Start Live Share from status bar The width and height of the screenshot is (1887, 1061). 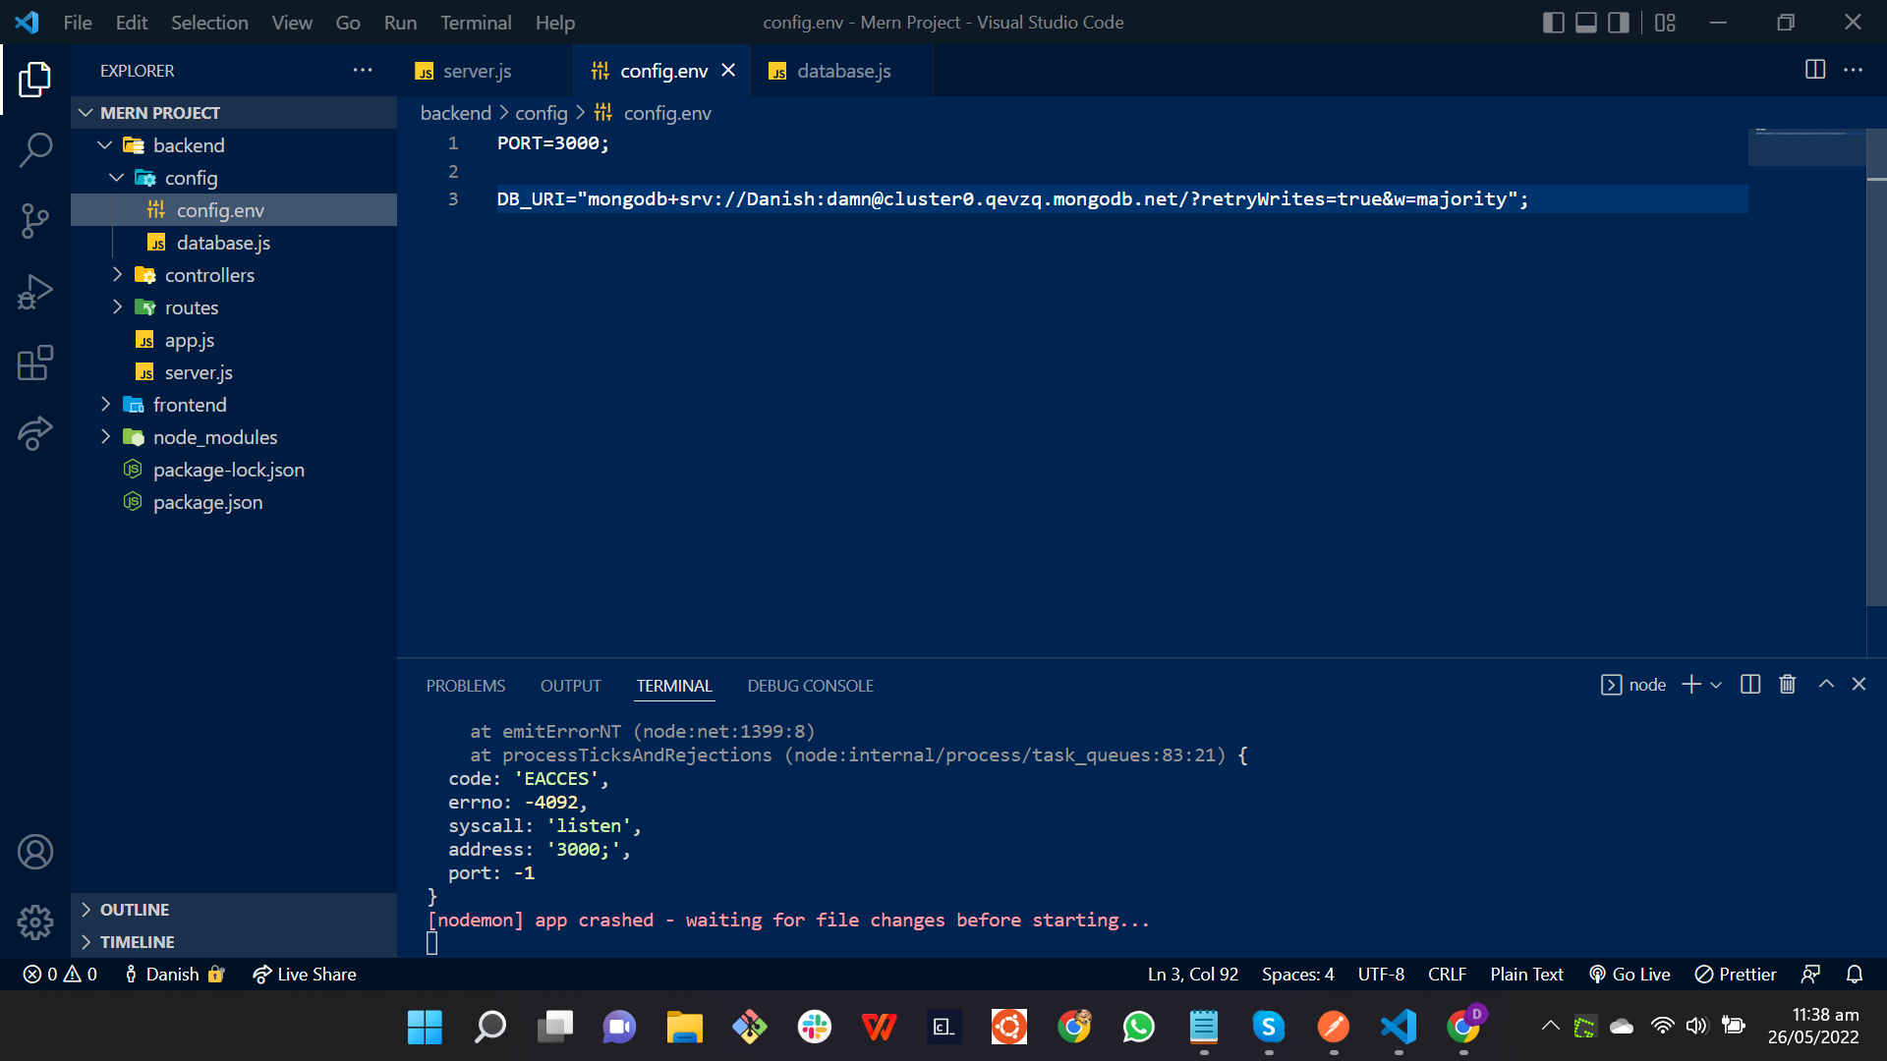tap(305, 975)
